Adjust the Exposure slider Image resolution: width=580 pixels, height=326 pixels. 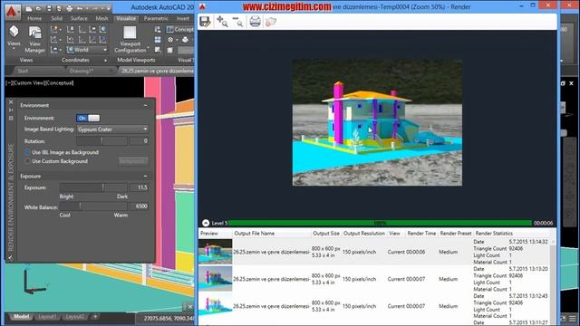(x=93, y=187)
